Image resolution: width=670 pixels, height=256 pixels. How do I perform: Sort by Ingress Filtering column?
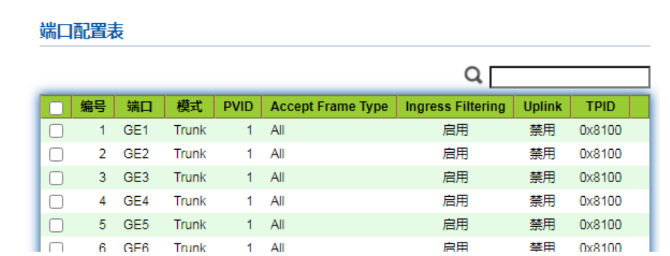click(455, 107)
